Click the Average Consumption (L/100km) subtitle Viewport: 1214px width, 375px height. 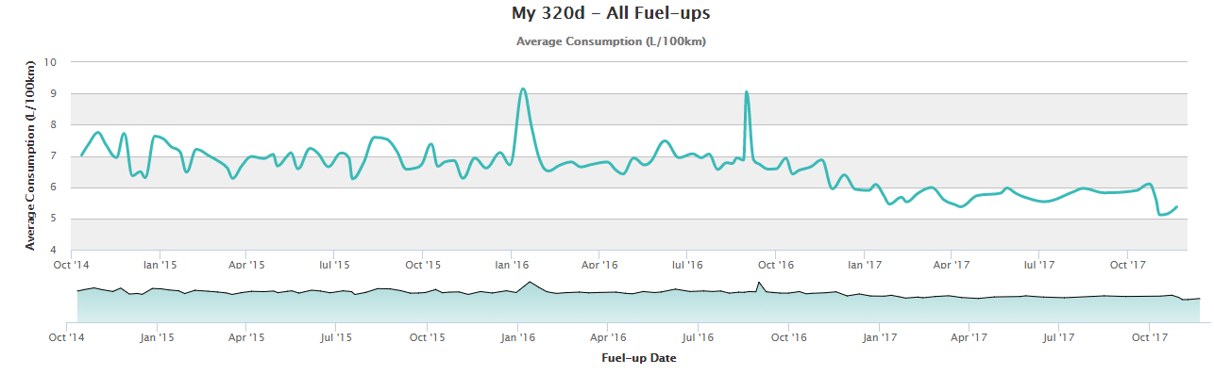click(x=611, y=41)
